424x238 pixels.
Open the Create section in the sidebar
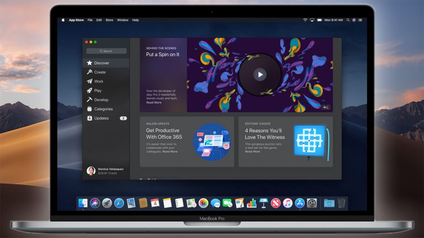106,72
